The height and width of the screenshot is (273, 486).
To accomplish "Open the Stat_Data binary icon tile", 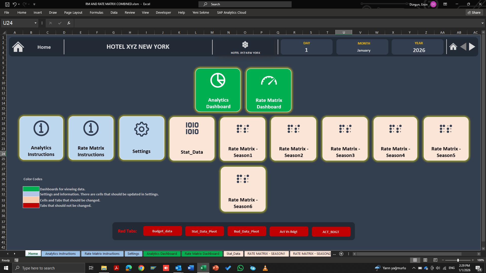I will point(192,139).
